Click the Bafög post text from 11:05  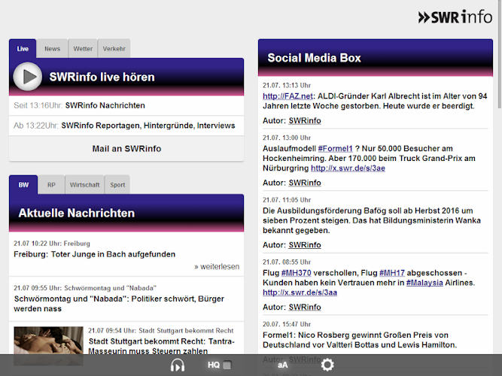click(x=372, y=220)
